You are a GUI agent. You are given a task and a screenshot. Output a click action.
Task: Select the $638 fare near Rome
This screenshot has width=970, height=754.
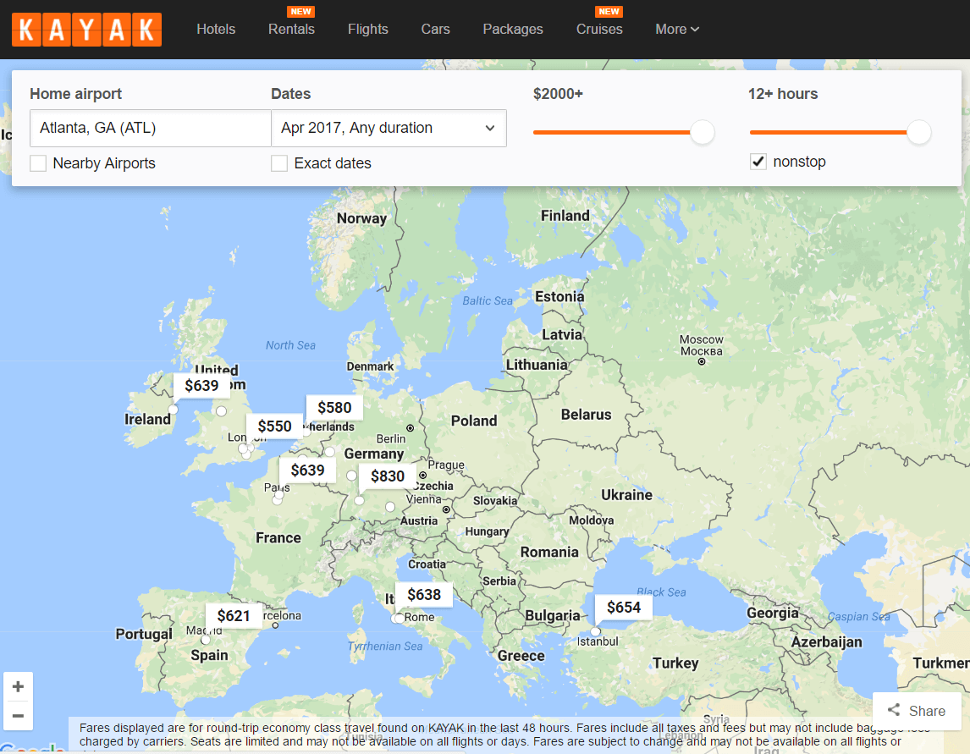click(423, 594)
